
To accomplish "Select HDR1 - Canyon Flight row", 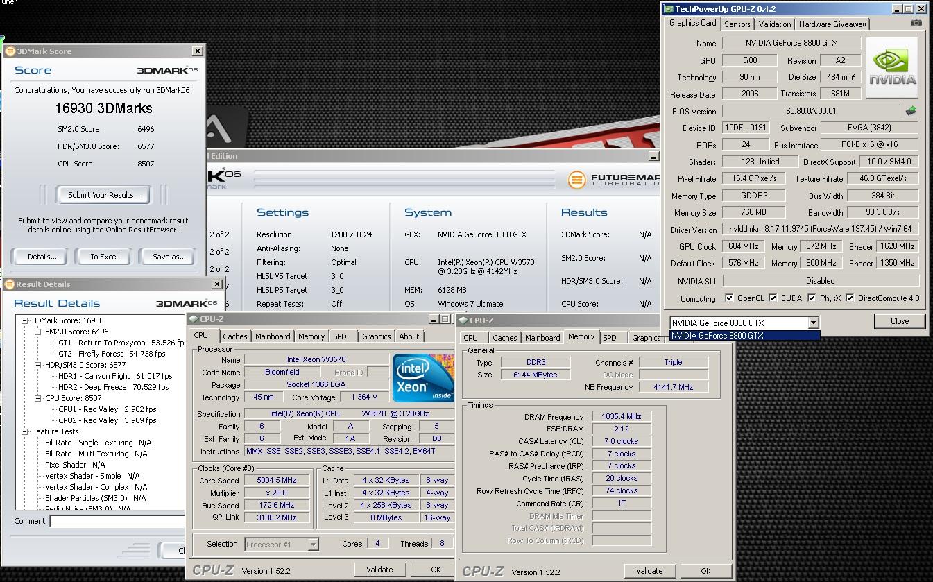I will coord(115,376).
